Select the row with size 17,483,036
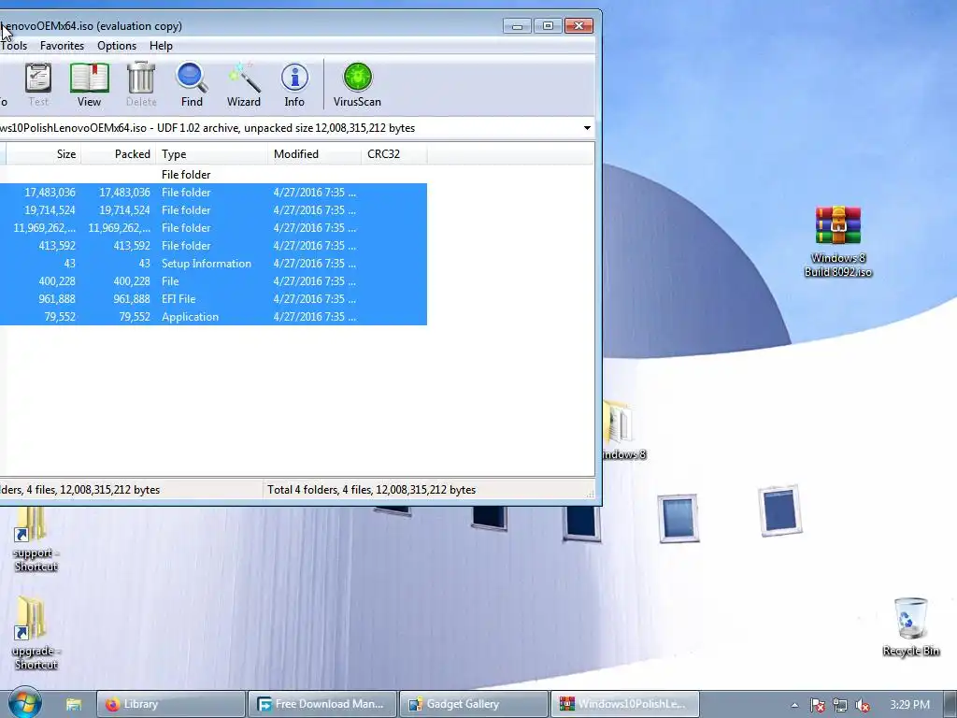957x718 pixels. click(x=213, y=193)
